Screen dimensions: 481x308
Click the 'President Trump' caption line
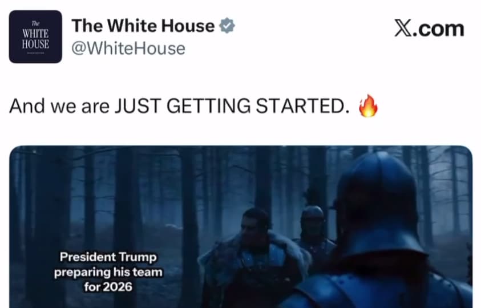[108, 257]
